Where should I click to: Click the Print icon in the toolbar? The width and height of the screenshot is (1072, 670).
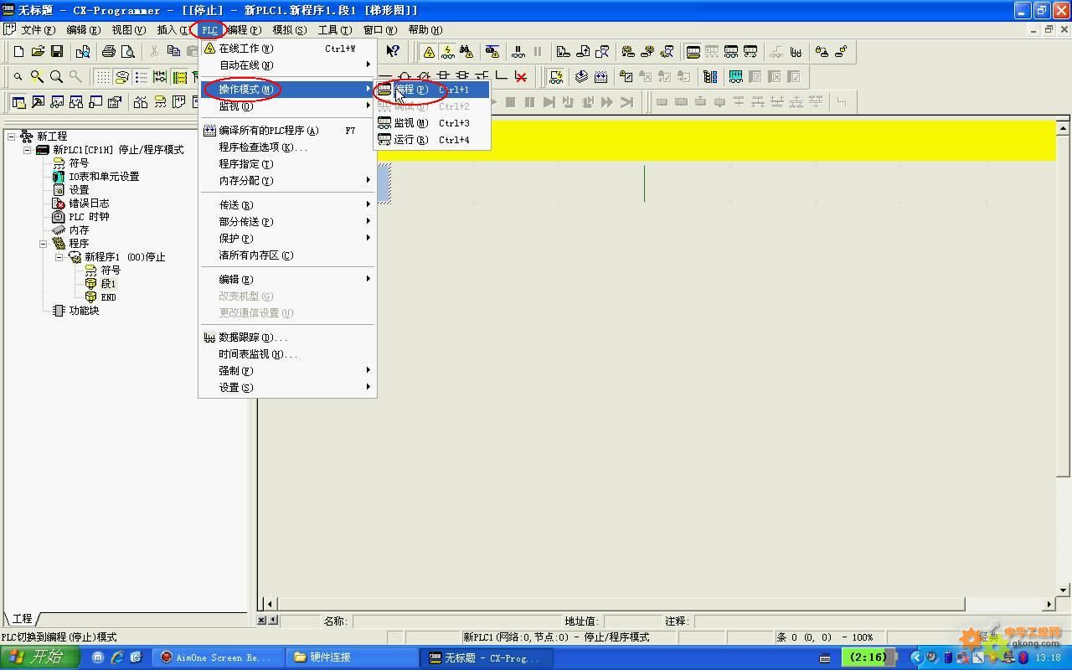pyautogui.click(x=108, y=52)
